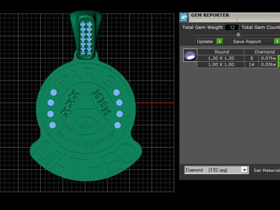280x210 pixels.
Task: Click the gem count 14 cell
Action: coord(251,65)
